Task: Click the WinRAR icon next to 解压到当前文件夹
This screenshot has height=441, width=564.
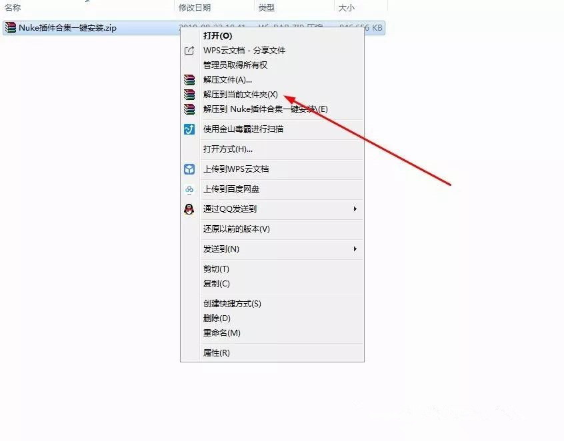Action: click(189, 95)
